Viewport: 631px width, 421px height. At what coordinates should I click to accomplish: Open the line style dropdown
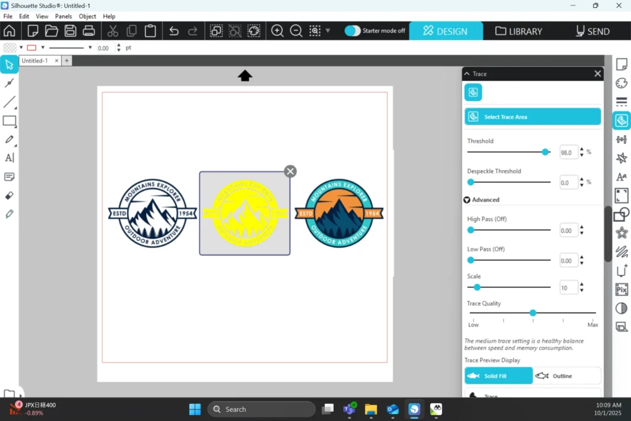tap(90, 47)
